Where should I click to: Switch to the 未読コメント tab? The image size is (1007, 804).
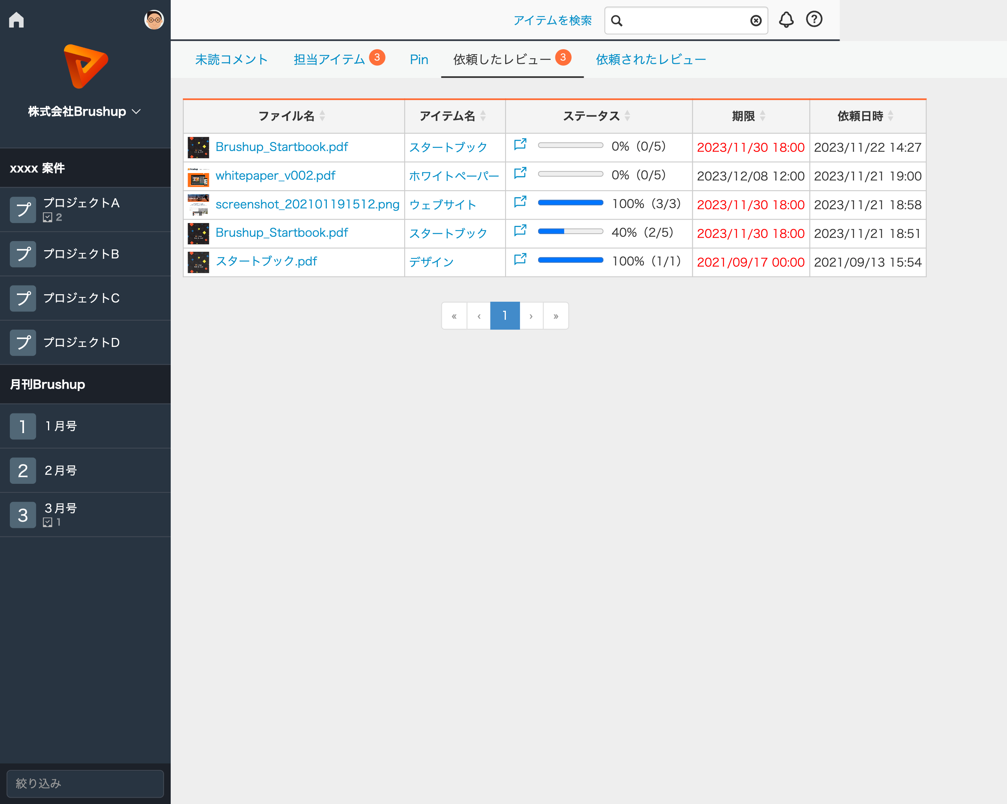[x=231, y=60]
